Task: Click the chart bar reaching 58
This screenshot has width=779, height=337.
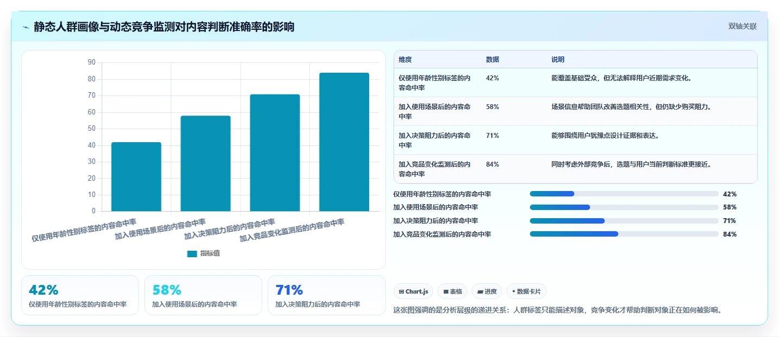Action: [206, 163]
